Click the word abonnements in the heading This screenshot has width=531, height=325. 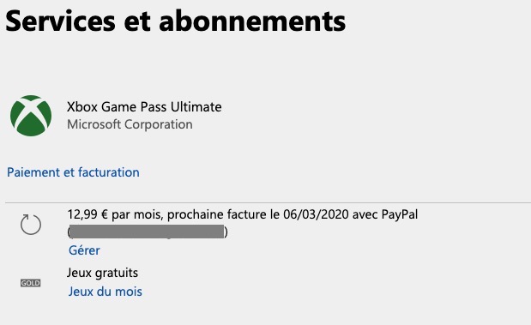pyautogui.click(x=252, y=21)
